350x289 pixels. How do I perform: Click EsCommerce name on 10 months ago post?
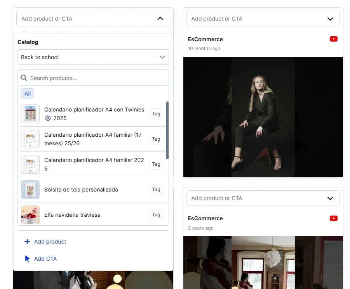(x=205, y=39)
